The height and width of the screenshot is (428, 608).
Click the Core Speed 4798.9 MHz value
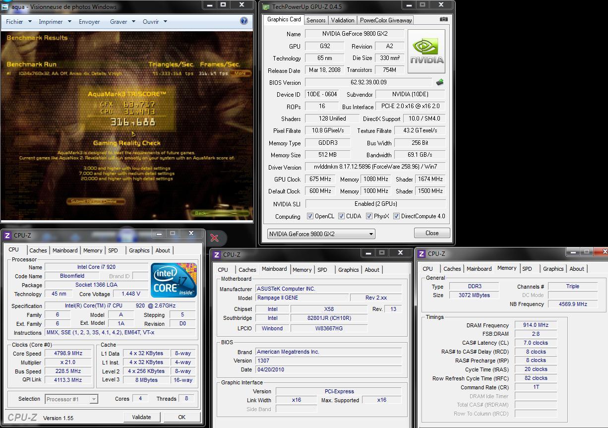(x=68, y=354)
